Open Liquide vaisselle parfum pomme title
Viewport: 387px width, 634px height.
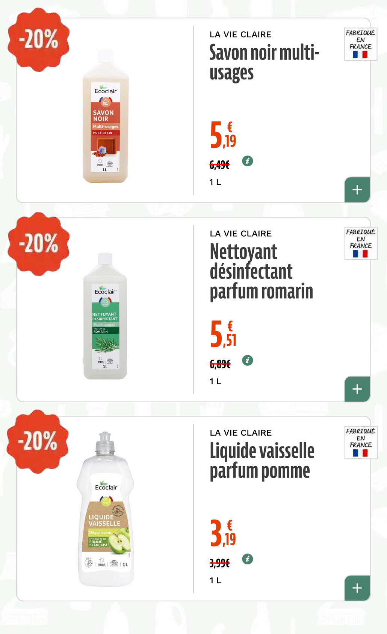(x=262, y=461)
